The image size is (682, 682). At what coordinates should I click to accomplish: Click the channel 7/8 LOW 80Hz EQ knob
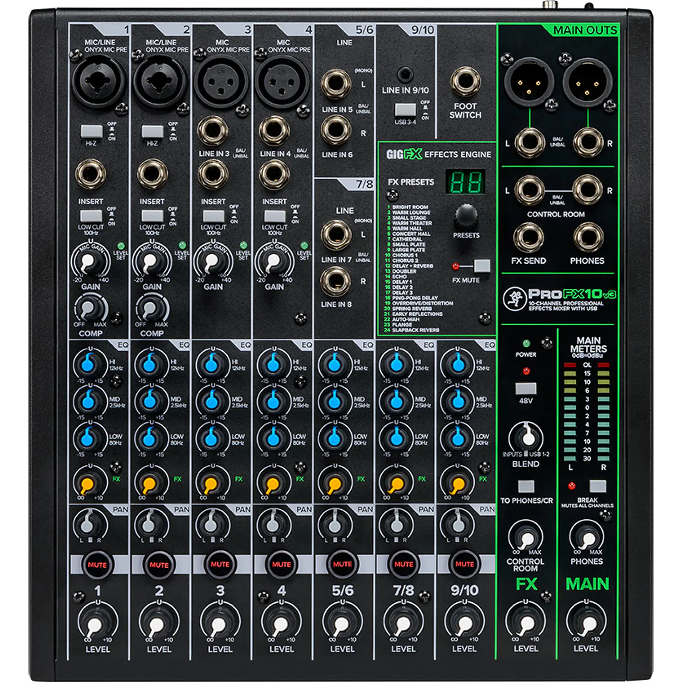tap(396, 438)
